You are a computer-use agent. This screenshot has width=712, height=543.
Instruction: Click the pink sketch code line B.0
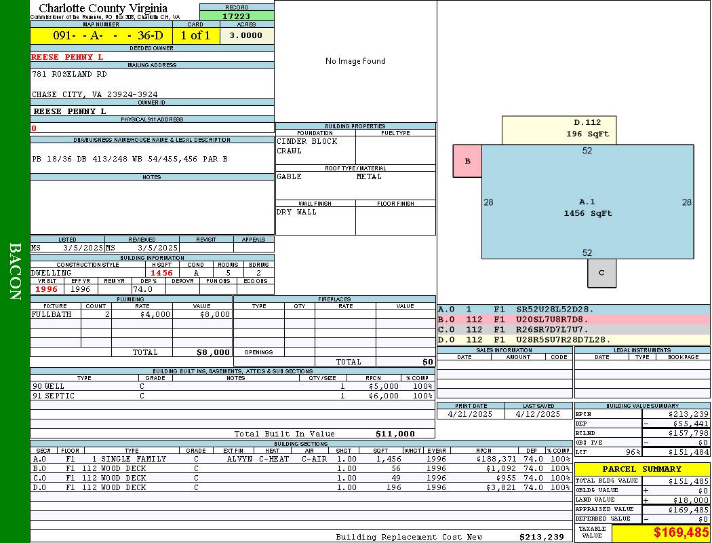coord(574,320)
